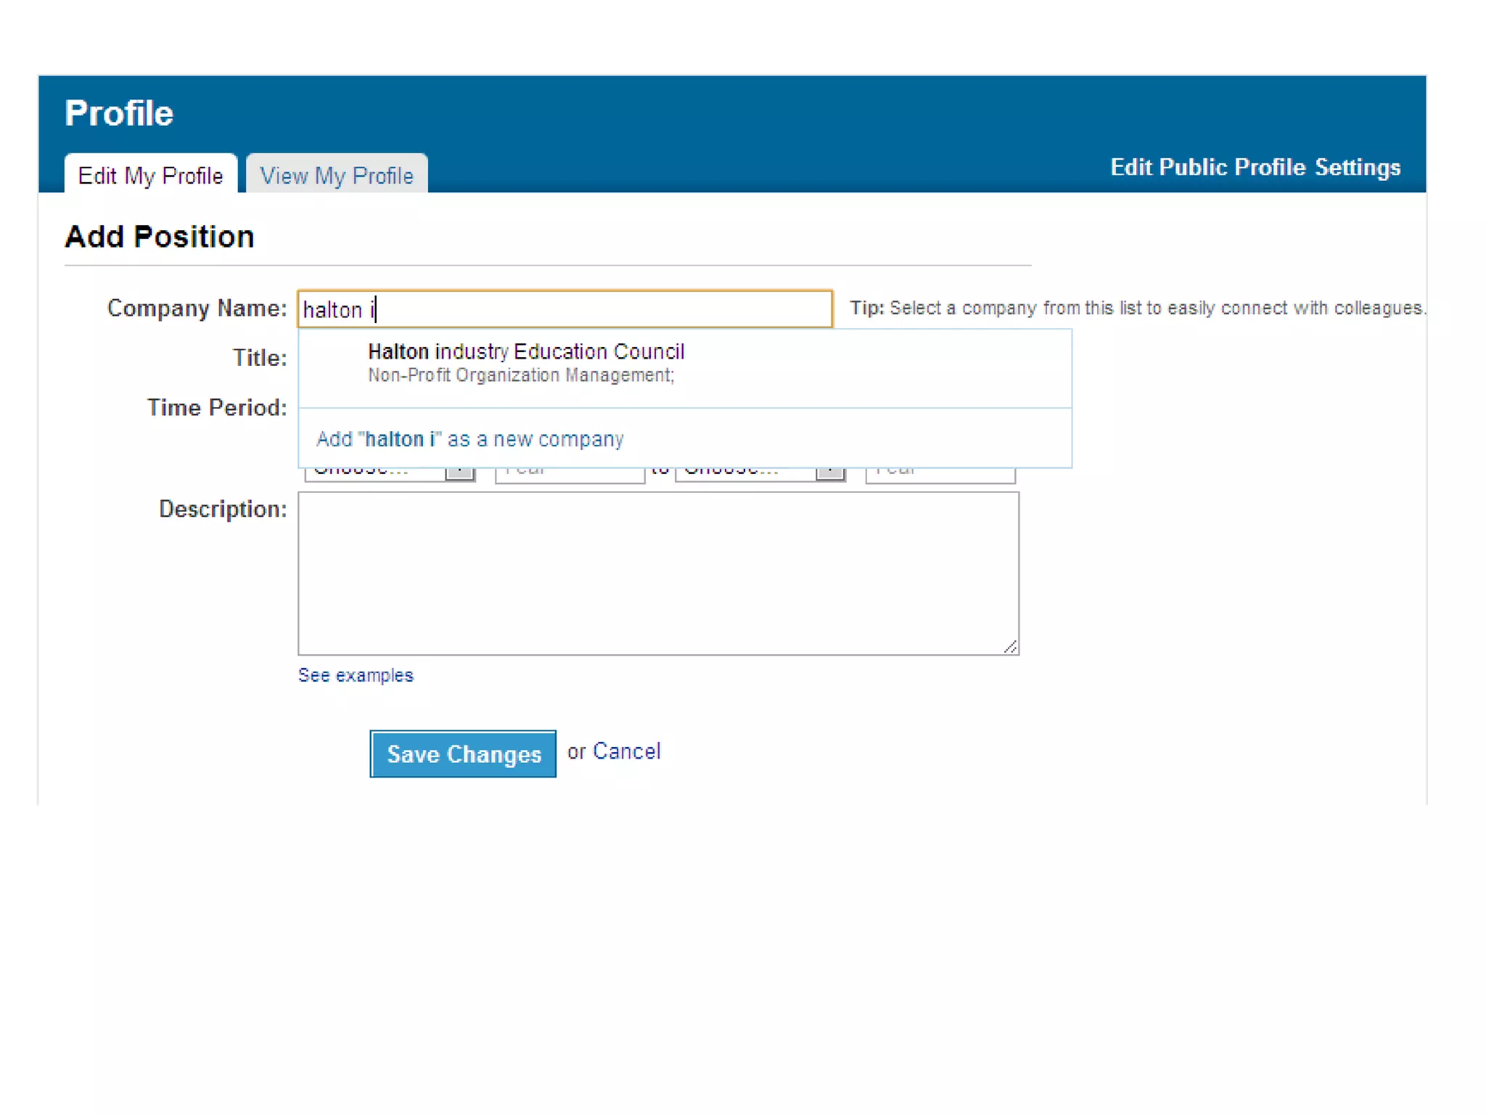Image resolution: width=1486 pixels, height=1115 pixels.
Task: Click into the Company Name input field
Action: tap(580, 309)
